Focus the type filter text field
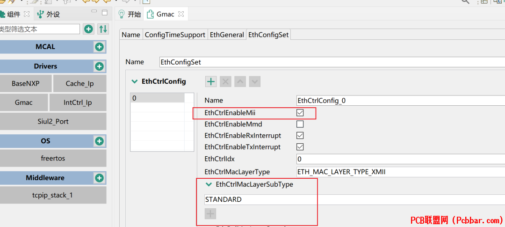505x227 pixels. coord(39,29)
